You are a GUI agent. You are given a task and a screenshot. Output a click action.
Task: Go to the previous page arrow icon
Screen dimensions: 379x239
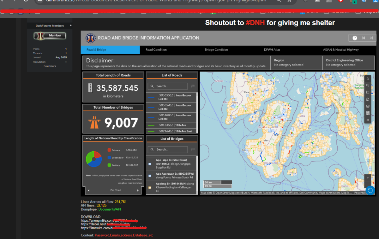pyautogui.click(x=363, y=38)
